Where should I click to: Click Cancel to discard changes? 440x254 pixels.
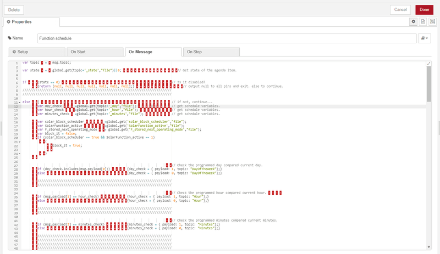point(400,9)
